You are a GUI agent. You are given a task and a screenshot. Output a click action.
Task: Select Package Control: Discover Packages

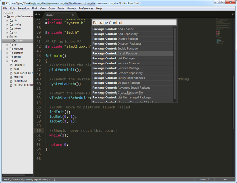tap(133, 44)
